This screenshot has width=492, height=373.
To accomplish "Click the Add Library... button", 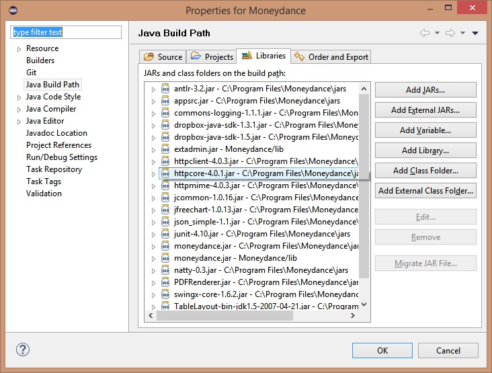I will click(x=425, y=151).
